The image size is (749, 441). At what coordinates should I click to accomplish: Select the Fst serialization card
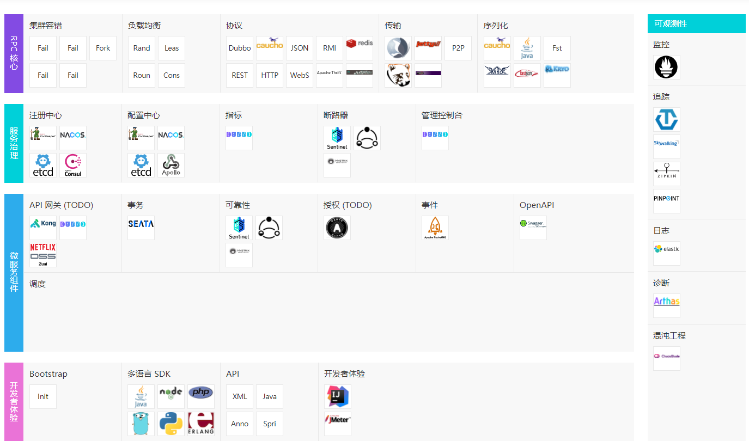(557, 48)
